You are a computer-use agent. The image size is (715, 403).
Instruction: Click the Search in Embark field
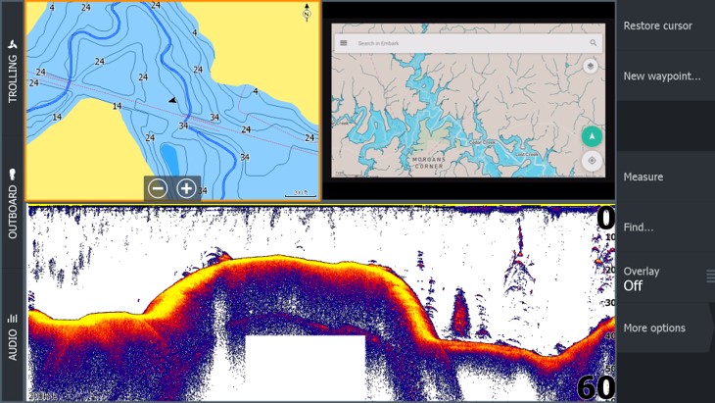click(x=460, y=43)
